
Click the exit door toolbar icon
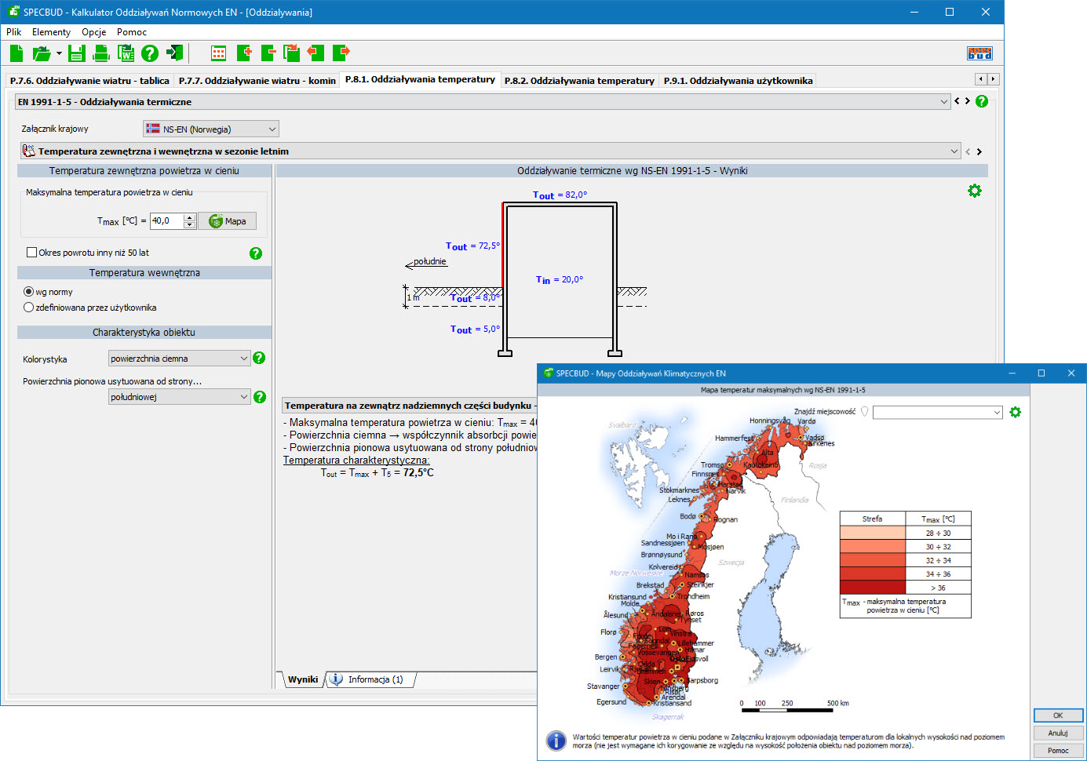coord(175,53)
